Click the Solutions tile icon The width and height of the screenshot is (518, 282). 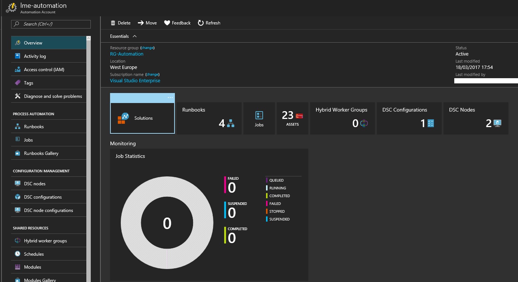123,118
